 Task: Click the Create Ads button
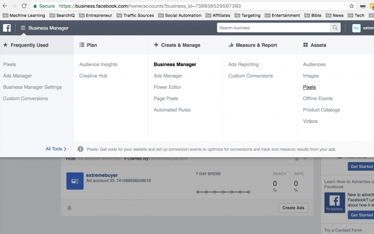pos(293,208)
